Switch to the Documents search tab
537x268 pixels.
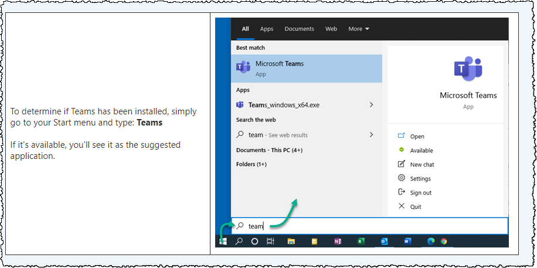point(299,29)
